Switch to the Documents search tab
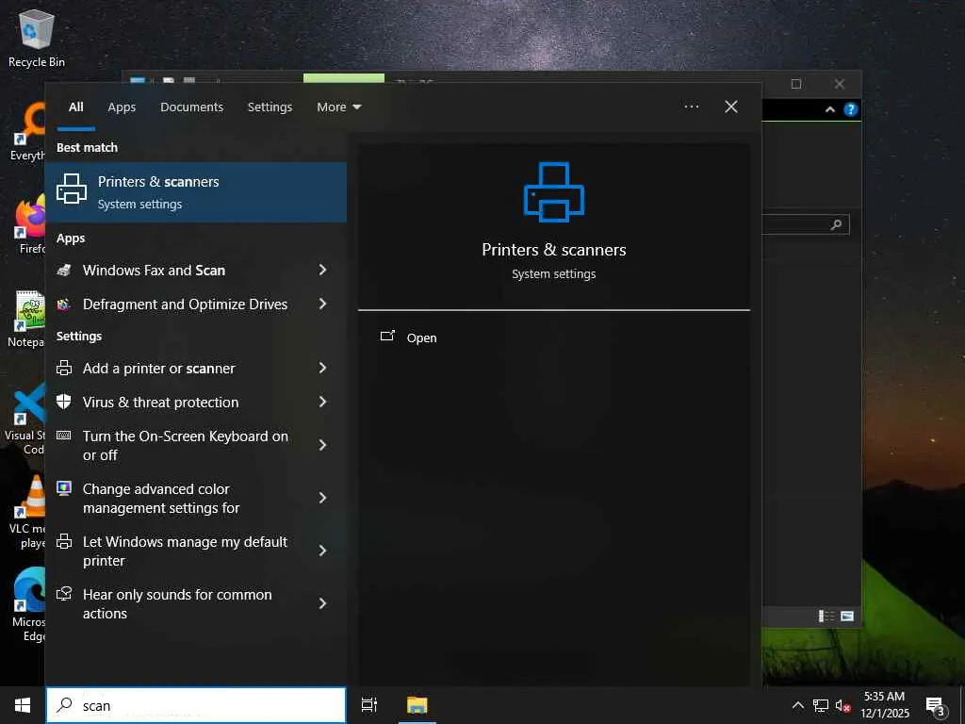This screenshot has width=965, height=724. 191,107
